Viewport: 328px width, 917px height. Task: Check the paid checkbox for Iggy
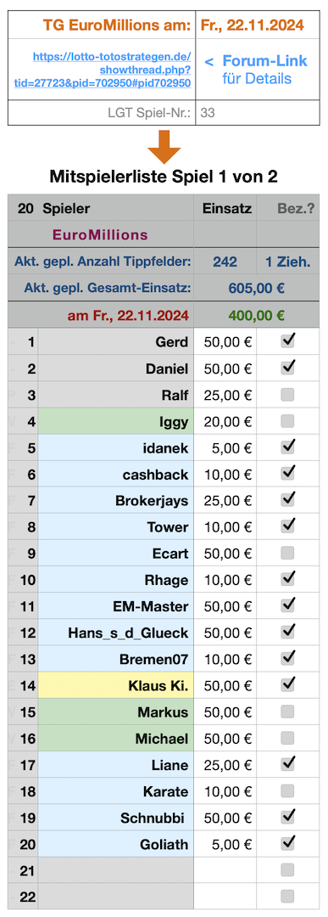click(x=287, y=421)
